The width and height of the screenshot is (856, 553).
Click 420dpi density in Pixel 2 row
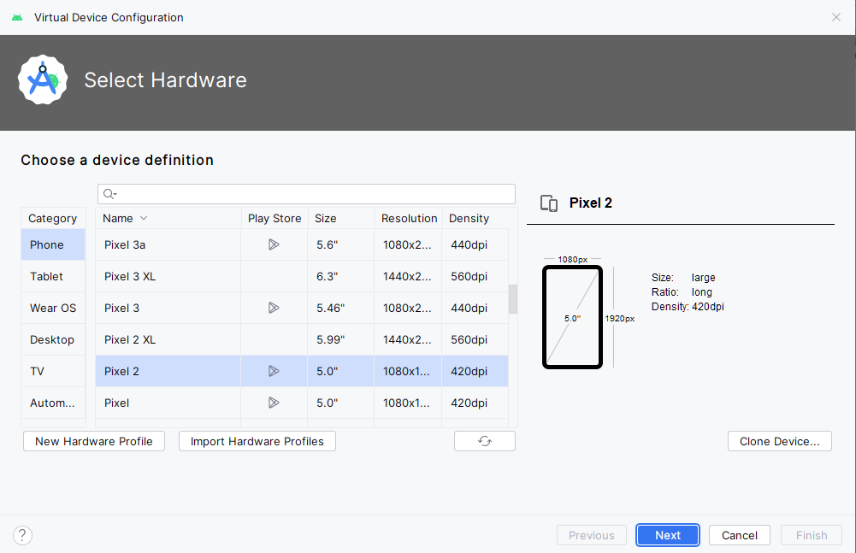coord(475,371)
